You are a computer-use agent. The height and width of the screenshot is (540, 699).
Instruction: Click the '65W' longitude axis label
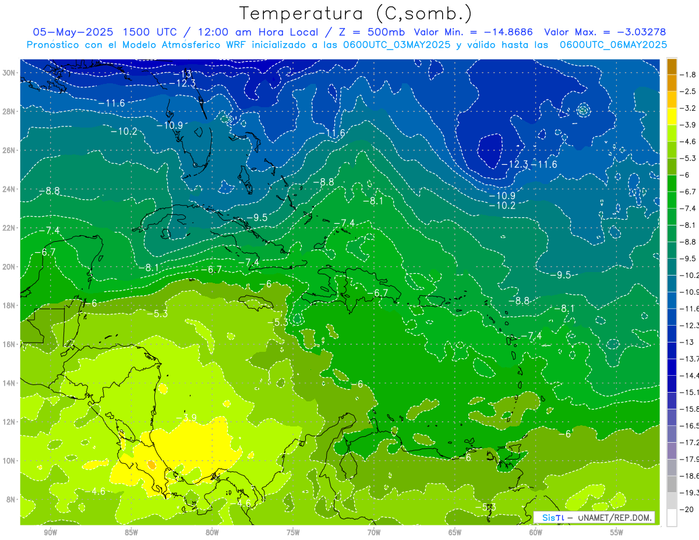455,532
